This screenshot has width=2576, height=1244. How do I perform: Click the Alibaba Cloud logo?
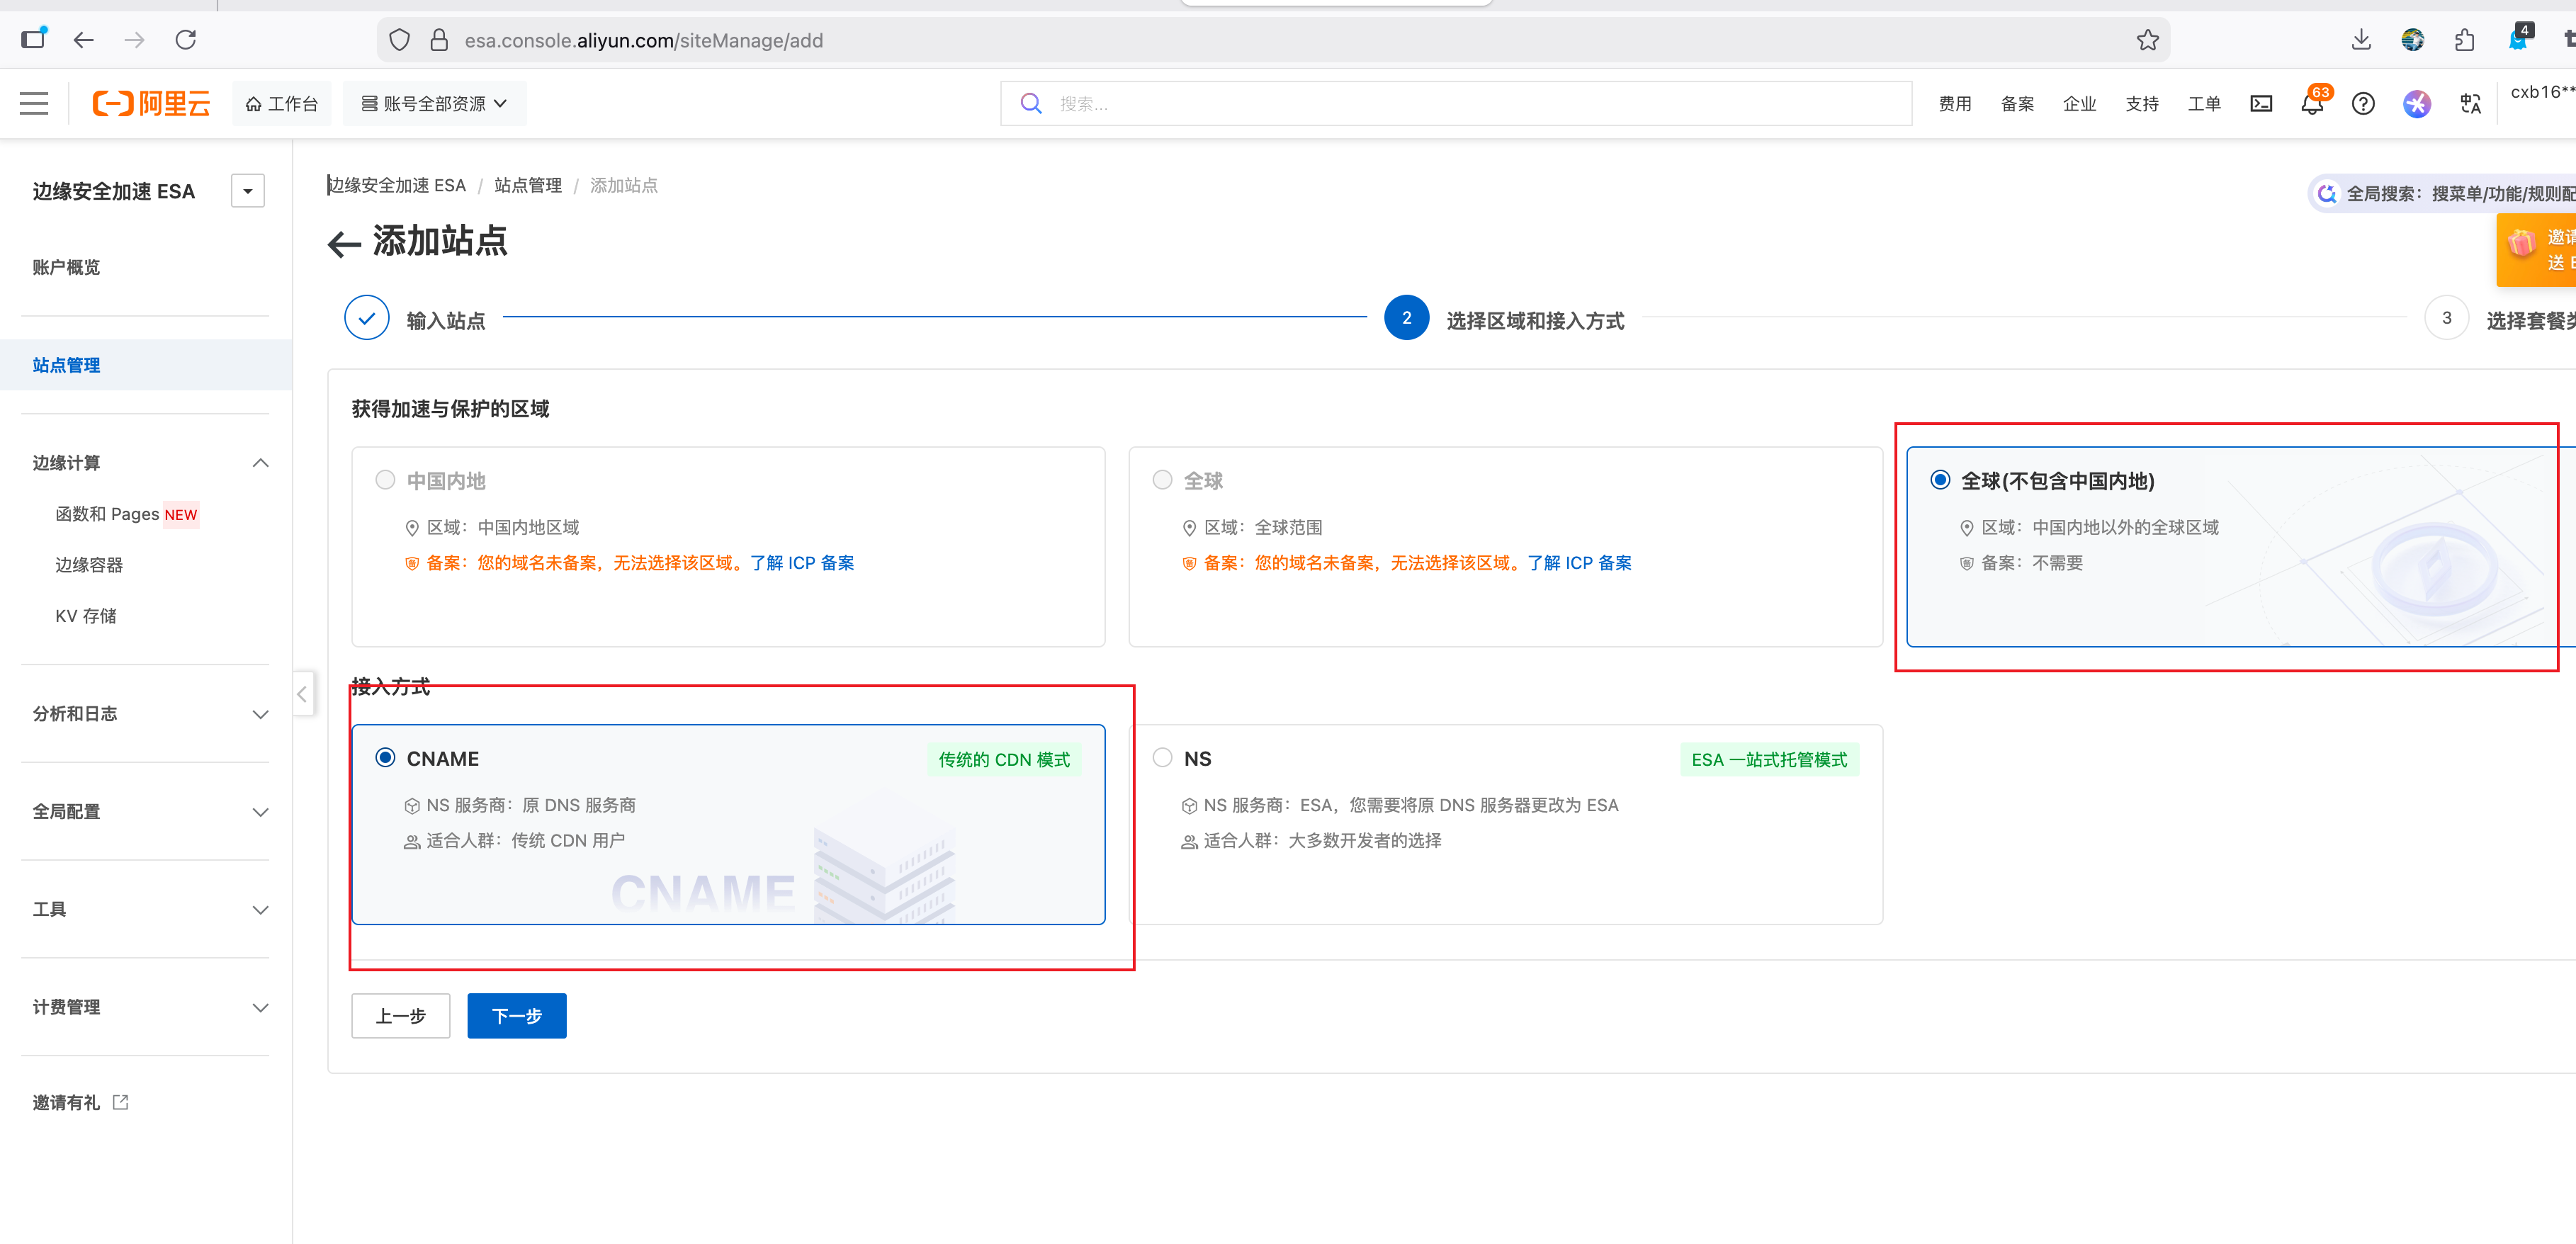click(x=150, y=103)
